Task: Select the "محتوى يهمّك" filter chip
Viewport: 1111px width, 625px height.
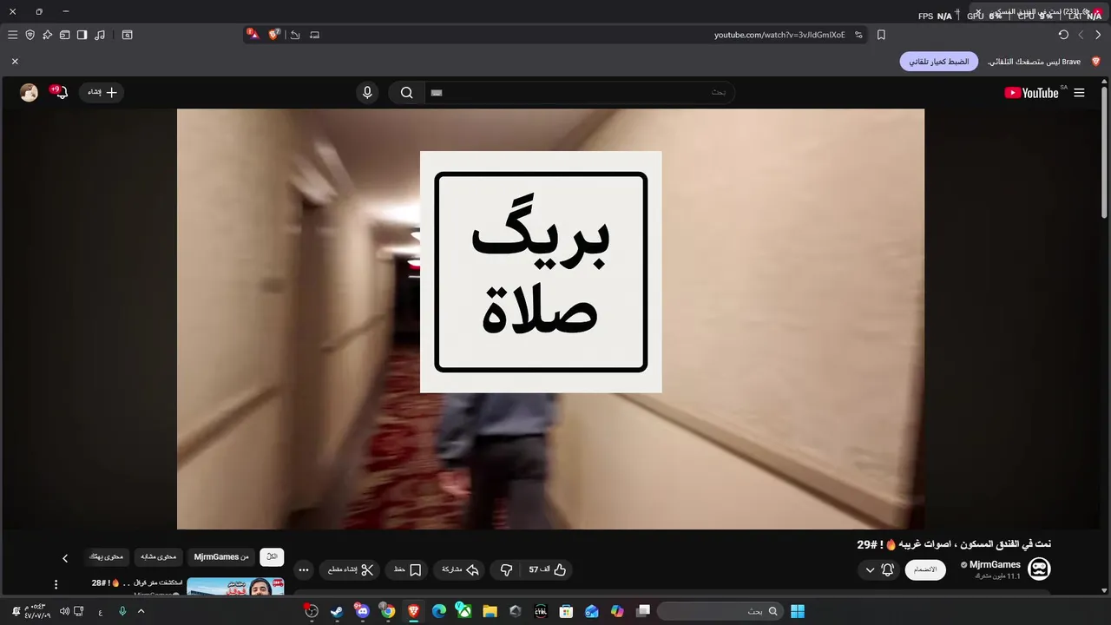Action: (106, 556)
